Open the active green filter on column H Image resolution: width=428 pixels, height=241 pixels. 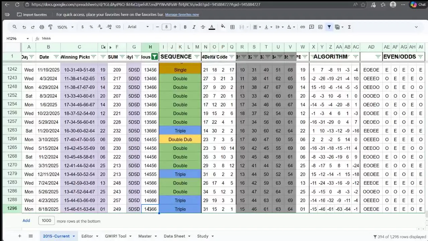[x=154, y=57]
